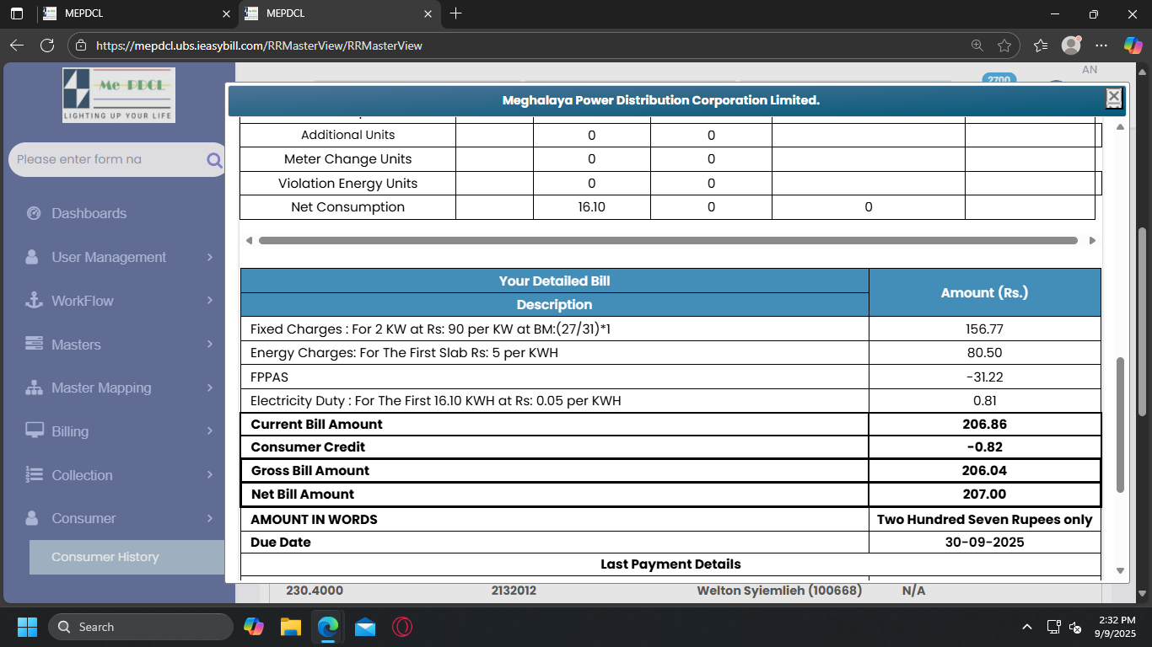The image size is (1152, 647).
Task: Click the Windows taskbar Search box
Action: coord(141,627)
